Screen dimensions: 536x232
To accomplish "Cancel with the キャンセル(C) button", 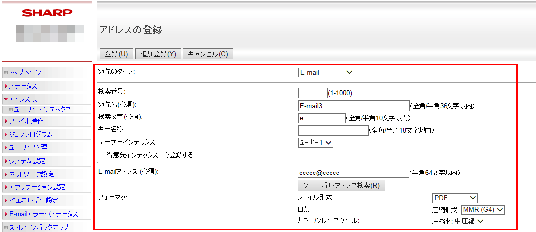I will 208,54.
